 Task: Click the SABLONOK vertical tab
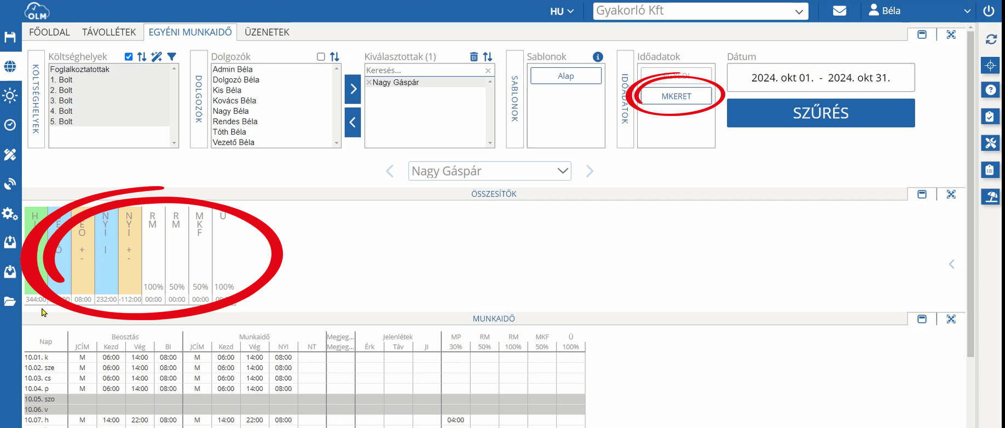pyautogui.click(x=515, y=99)
